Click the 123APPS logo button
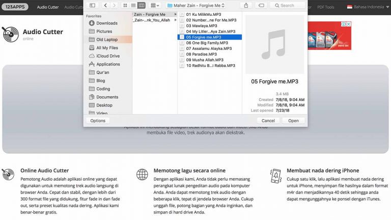The height and width of the screenshot is (220, 391). [x=15, y=7]
